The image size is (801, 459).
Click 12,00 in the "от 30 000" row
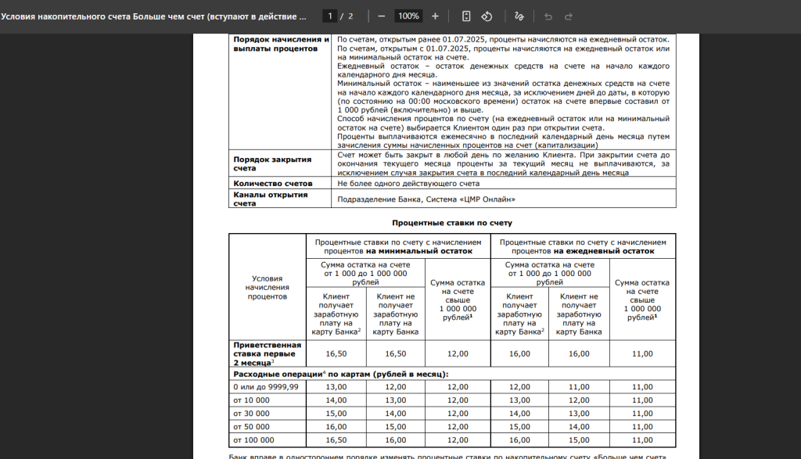coord(458,414)
